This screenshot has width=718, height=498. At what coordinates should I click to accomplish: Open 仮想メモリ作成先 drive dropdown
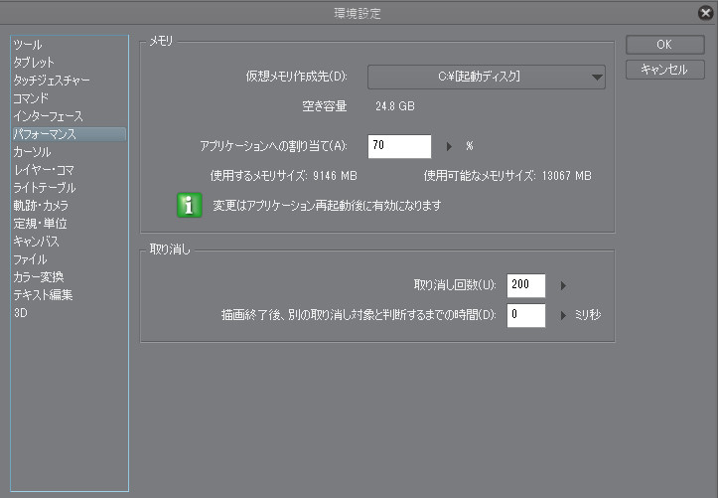487,77
